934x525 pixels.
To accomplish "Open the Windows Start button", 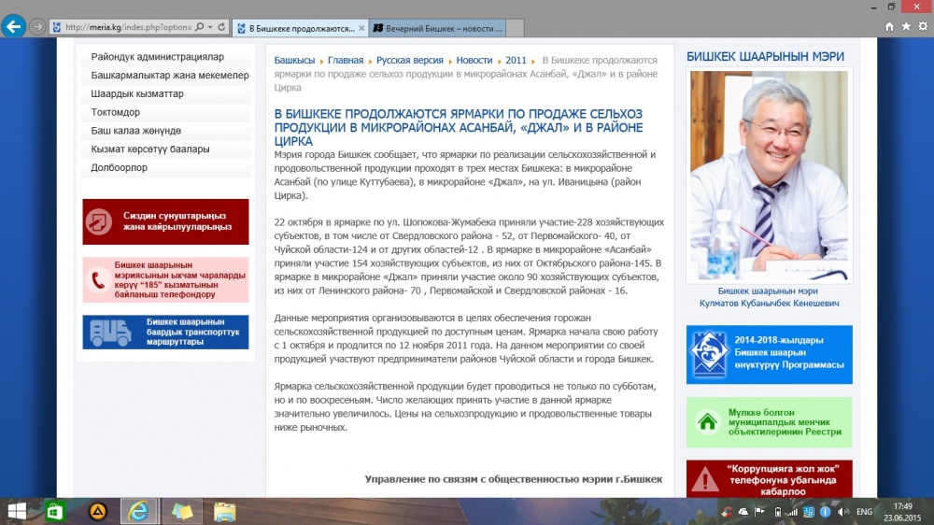I will (x=17, y=511).
